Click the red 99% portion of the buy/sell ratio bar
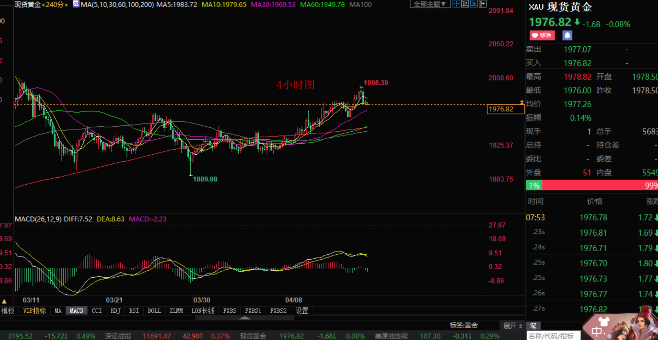The width and height of the screenshot is (658, 340). (x=600, y=185)
